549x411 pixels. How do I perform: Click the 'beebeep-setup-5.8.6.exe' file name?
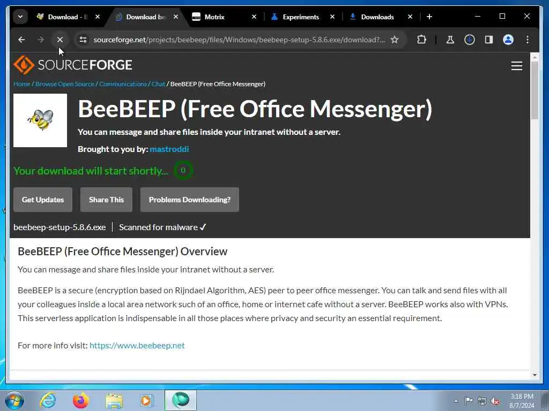pyautogui.click(x=60, y=227)
